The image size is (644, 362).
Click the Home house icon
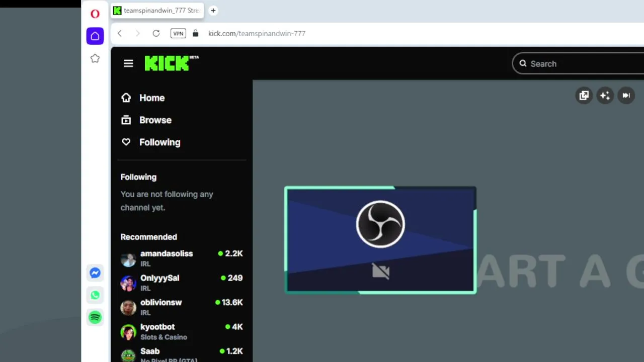(126, 98)
